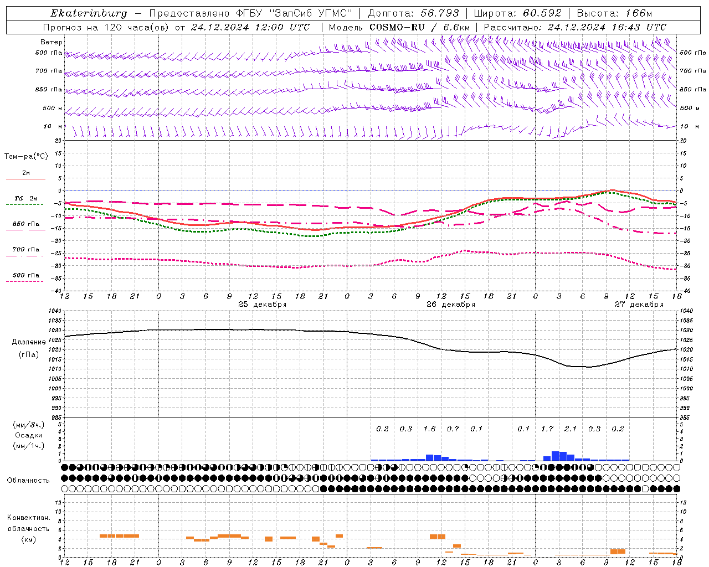709x567 pixels.
Task: Click the Ekaterinburg station title
Action: pyautogui.click(x=89, y=13)
